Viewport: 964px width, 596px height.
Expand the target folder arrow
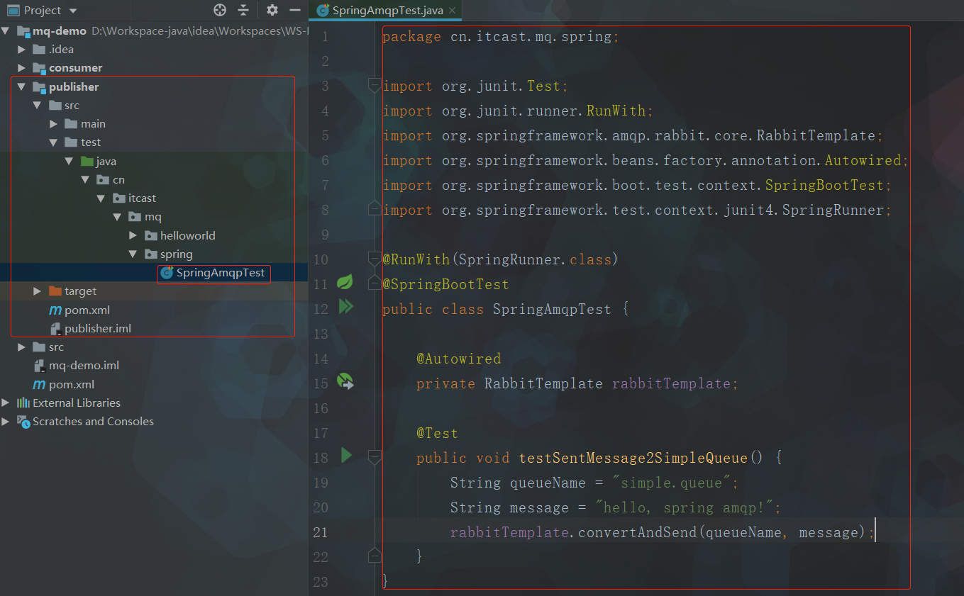pos(38,291)
